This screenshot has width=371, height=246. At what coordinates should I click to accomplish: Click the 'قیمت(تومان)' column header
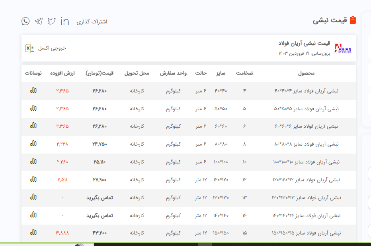[x=100, y=73]
